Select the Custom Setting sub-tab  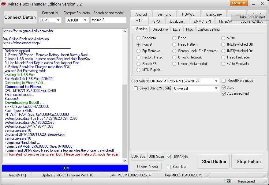pos(209,29)
